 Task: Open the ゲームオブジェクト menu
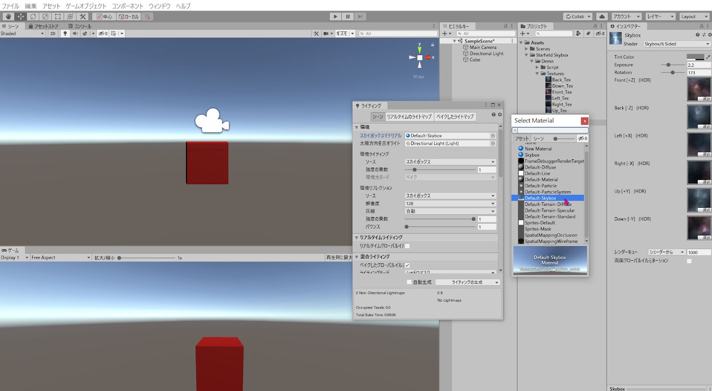(86, 6)
